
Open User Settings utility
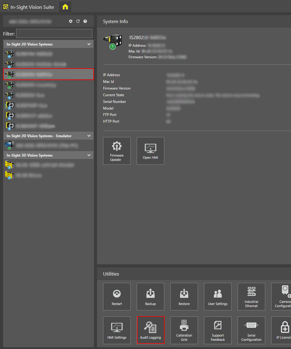tap(218, 296)
